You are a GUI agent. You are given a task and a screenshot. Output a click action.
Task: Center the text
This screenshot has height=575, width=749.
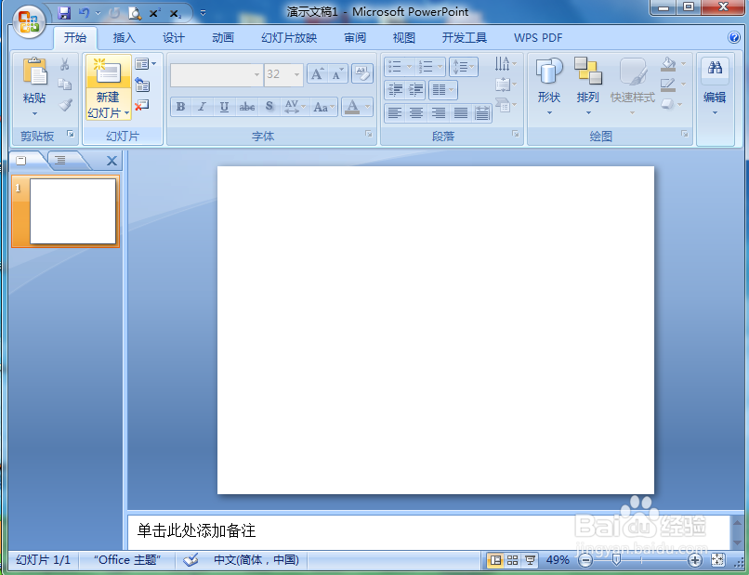pos(416,113)
